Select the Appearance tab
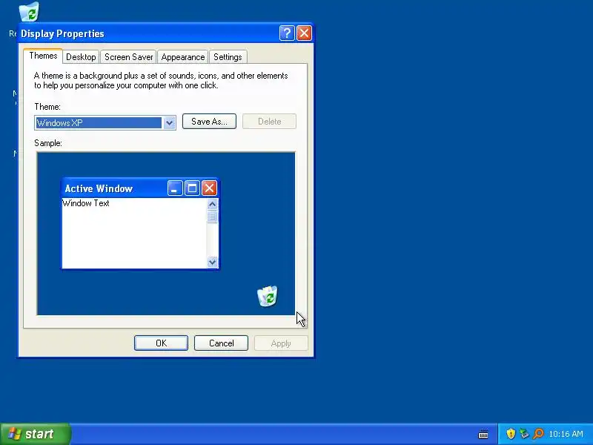This screenshot has height=445, width=593. pos(182,57)
